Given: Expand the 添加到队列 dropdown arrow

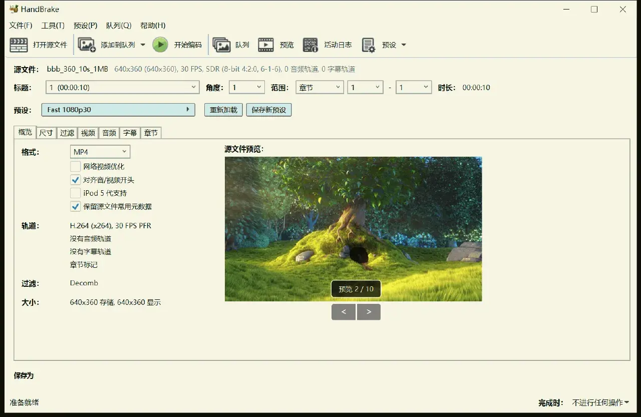Looking at the screenshot, I should (x=143, y=45).
